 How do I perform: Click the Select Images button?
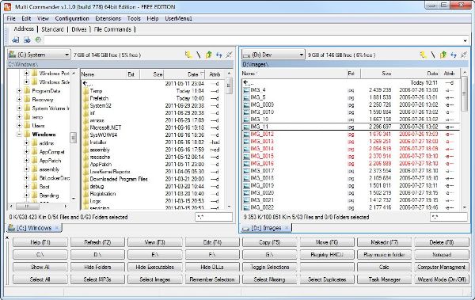point(155,279)
